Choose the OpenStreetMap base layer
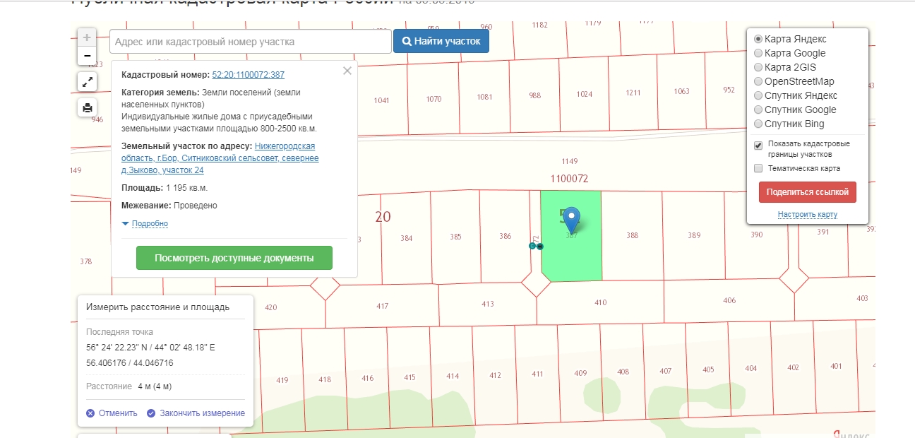This screenshot has width=915, height=438. 758,81
